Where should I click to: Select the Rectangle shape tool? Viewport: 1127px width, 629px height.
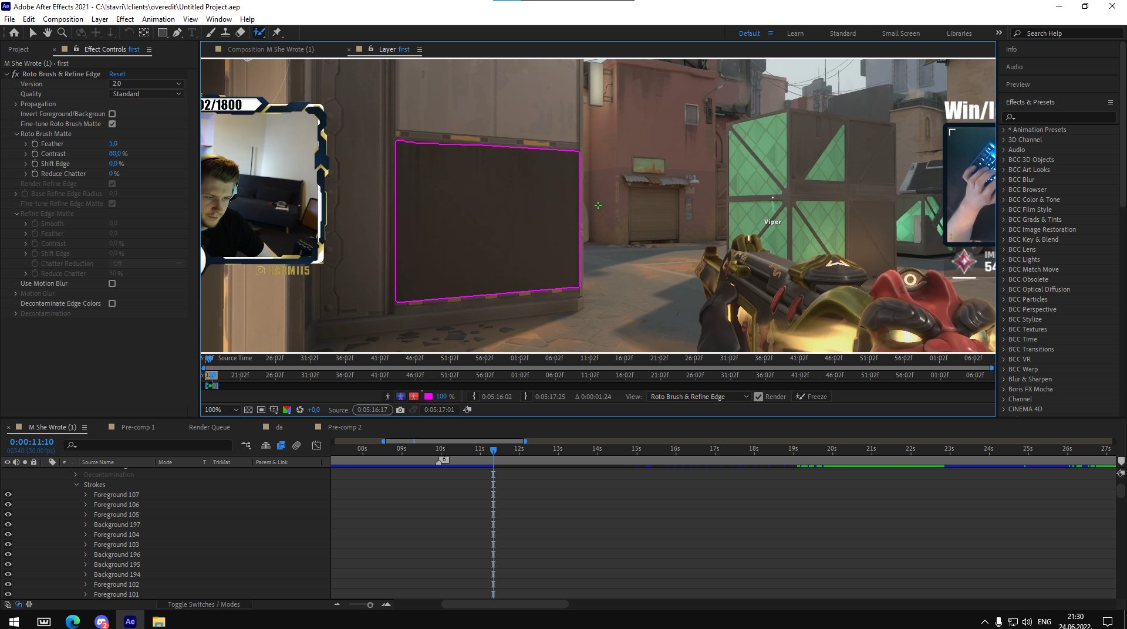coord(163,33)
